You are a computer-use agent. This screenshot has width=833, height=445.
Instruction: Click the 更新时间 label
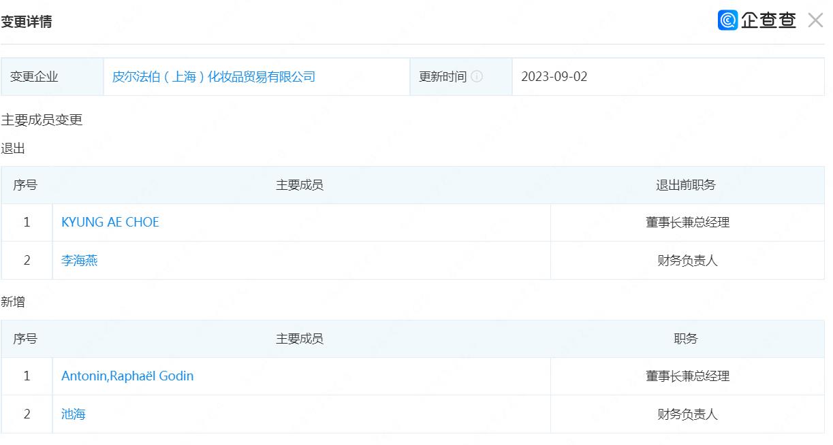(x=443, y=77)
